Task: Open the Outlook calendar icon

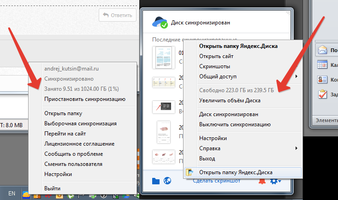Action: [x=322, y=65]
